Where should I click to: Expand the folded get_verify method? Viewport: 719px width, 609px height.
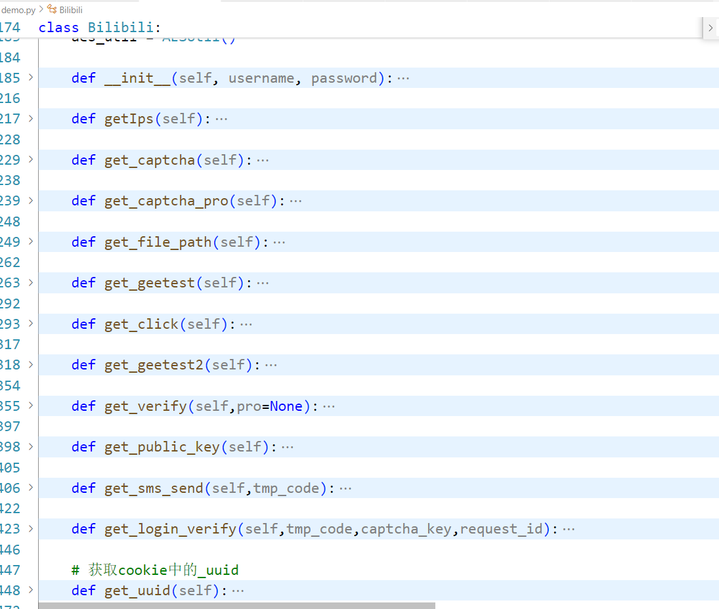[x=31, y=406]
